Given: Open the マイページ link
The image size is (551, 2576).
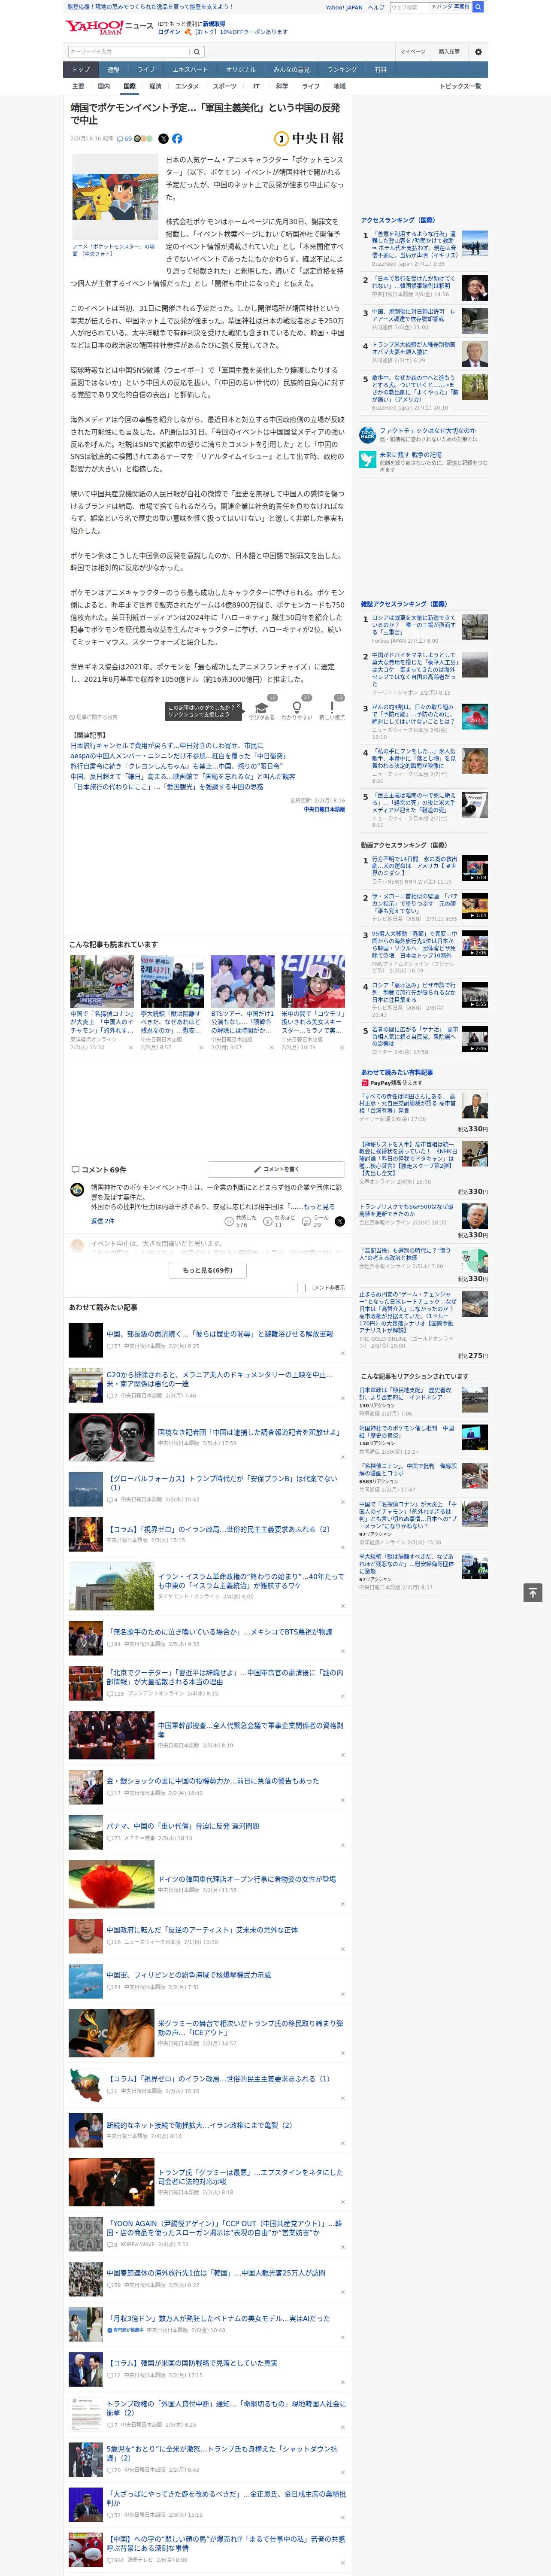Looking at the screenshot, I should pos(413,52).
